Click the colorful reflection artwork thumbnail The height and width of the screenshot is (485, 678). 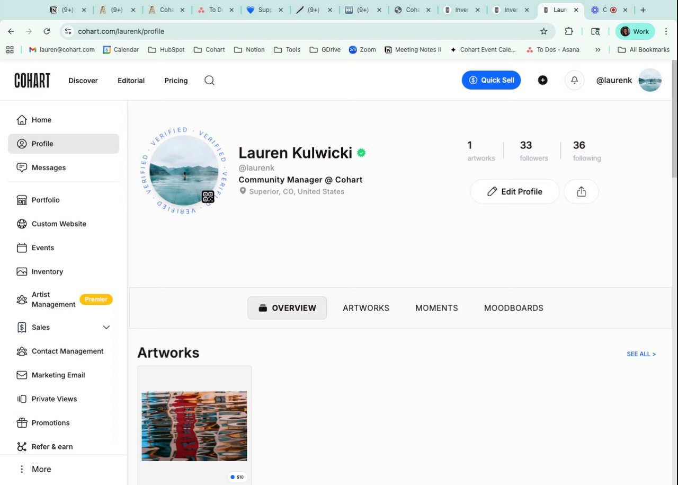click(x=194, y=426)
